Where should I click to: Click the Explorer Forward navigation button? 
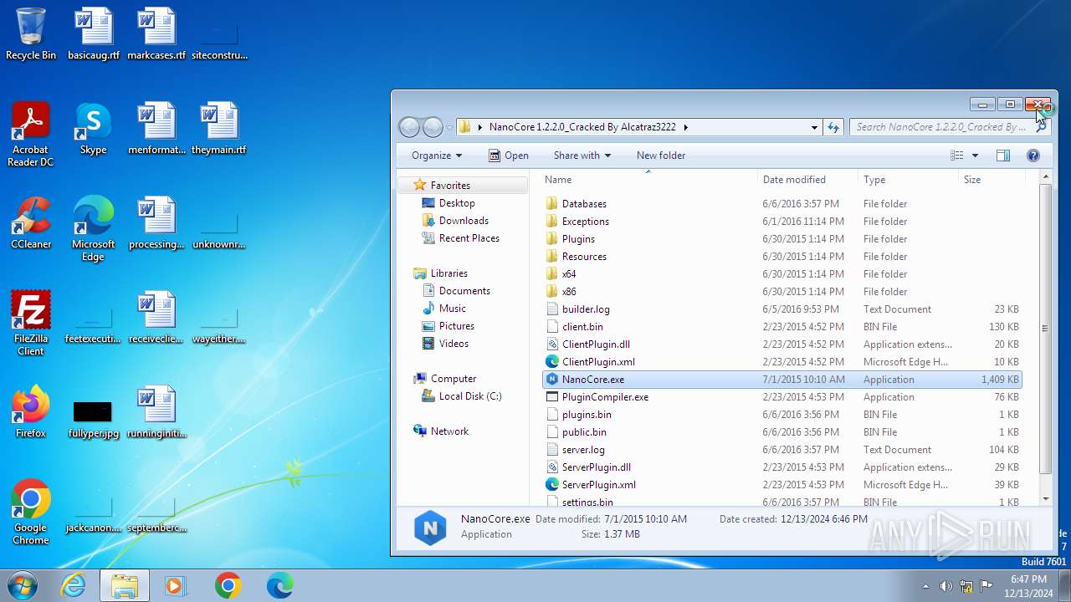[433, 127]
